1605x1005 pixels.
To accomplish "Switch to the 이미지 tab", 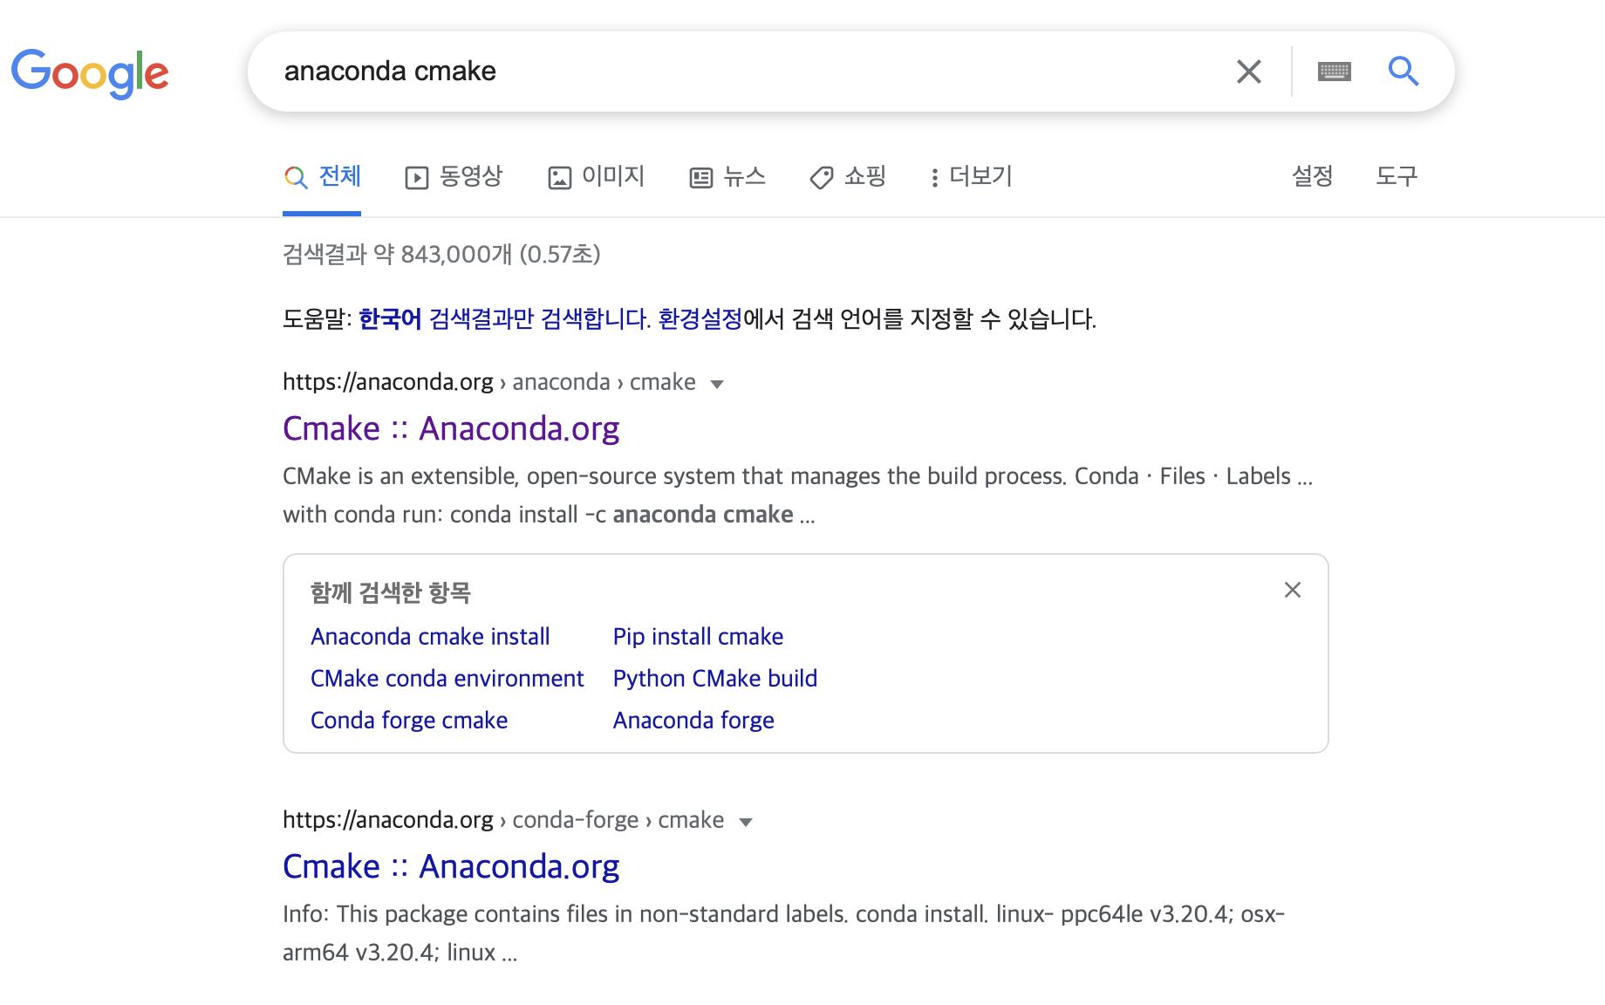I will [x=597, y=176].
